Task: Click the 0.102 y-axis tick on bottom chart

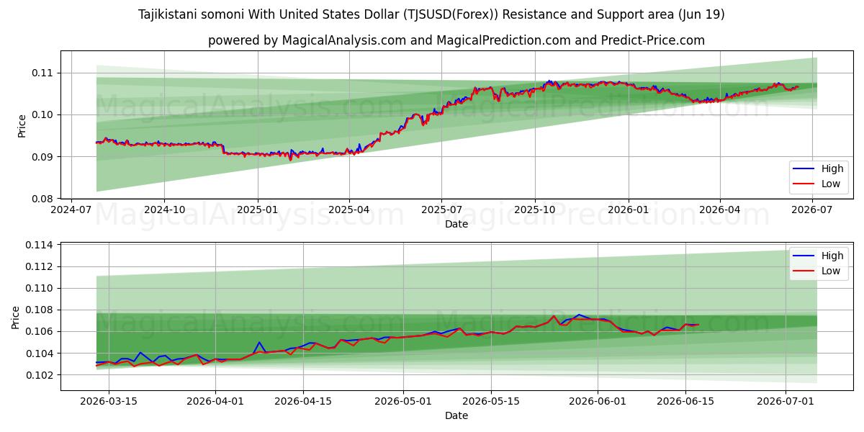Action: point(41,375)
